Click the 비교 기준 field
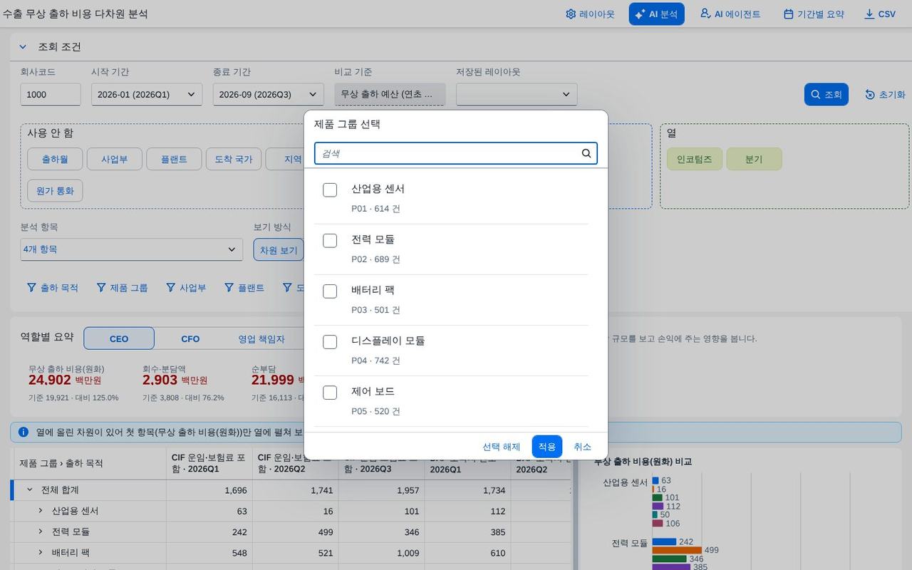The width and height of the screenshot is (912, 570). 390,94
